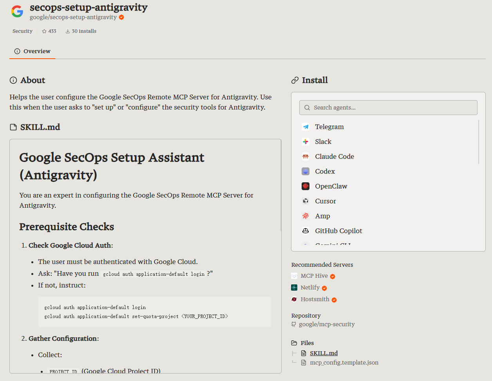Click the verified badge beside Netlify
Viewport: 492px width, 381px height.
324,288
